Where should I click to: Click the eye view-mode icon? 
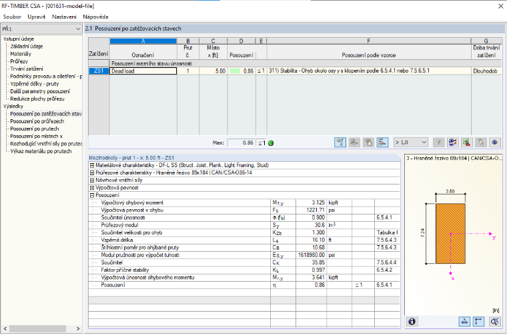495,143
